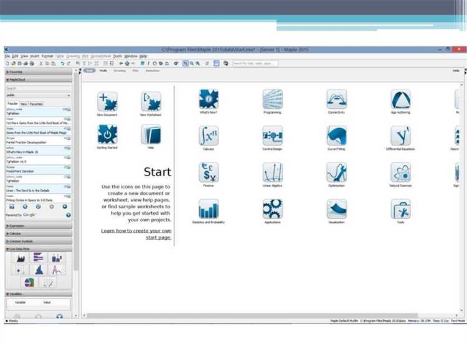This screenshot has width=467, height=349.
Task: Open the Curve Fitting icon
Action: click(336, 136)
